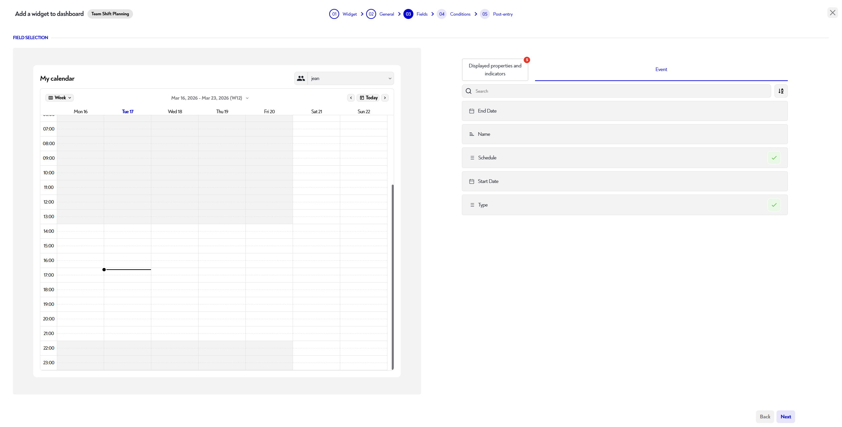
Task: Select the Name field for display
Action: point(624,134)
